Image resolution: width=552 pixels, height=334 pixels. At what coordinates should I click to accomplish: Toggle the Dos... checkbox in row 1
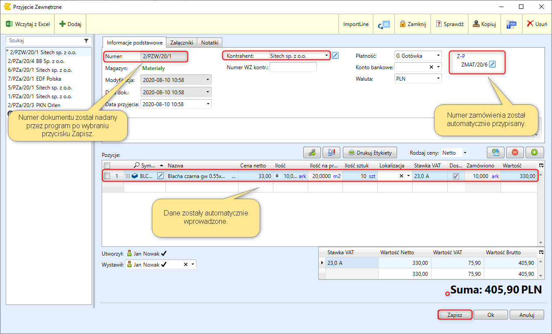[456, 176]
